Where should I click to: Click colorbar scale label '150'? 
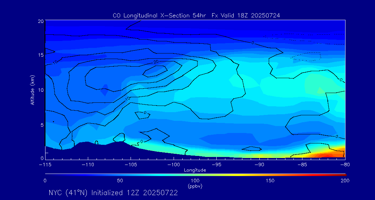(x=270, y=181)
